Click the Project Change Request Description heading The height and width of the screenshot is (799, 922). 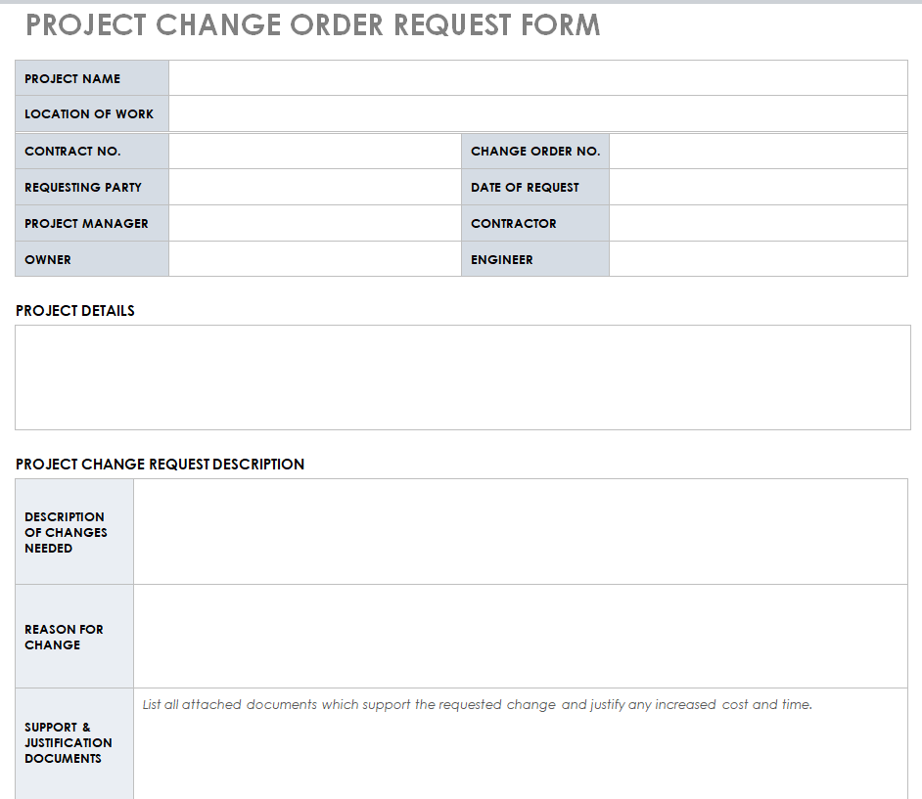click(161, 465)
